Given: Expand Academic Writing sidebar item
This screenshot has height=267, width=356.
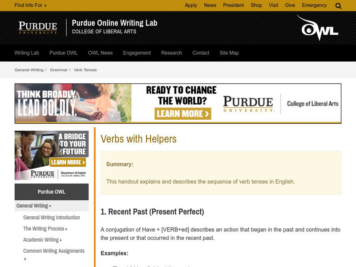Looking at the screenshot, I should click(42, 240).
